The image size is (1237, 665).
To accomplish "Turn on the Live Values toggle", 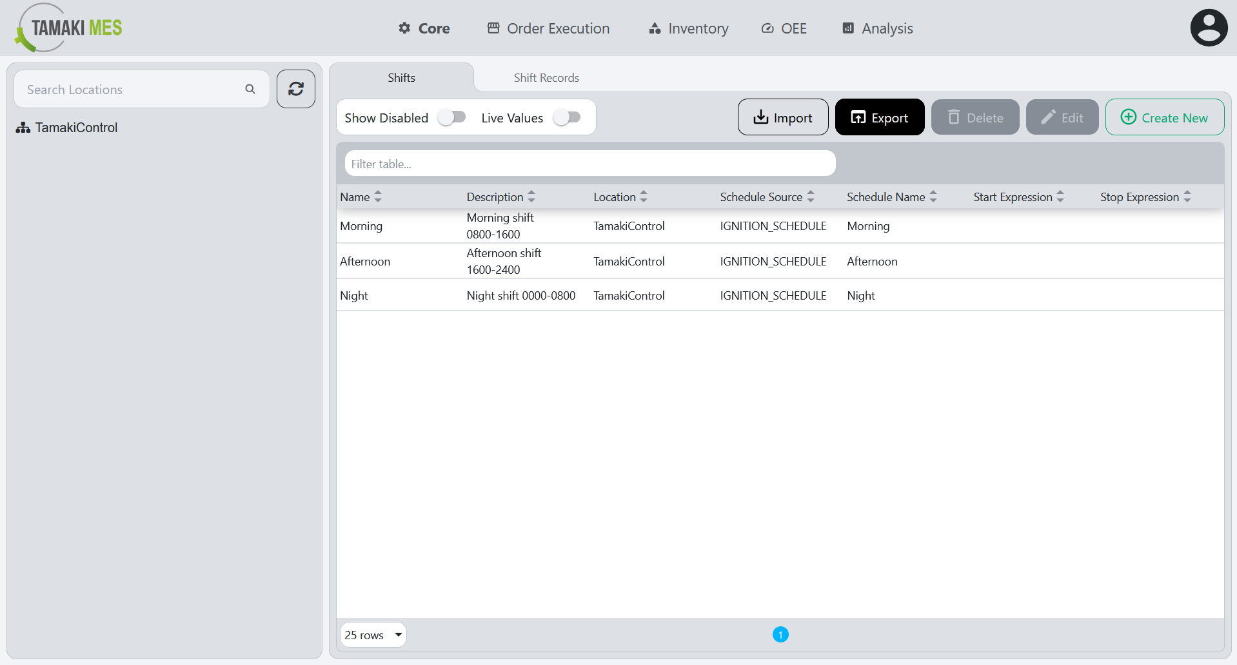I will point(567,117).
